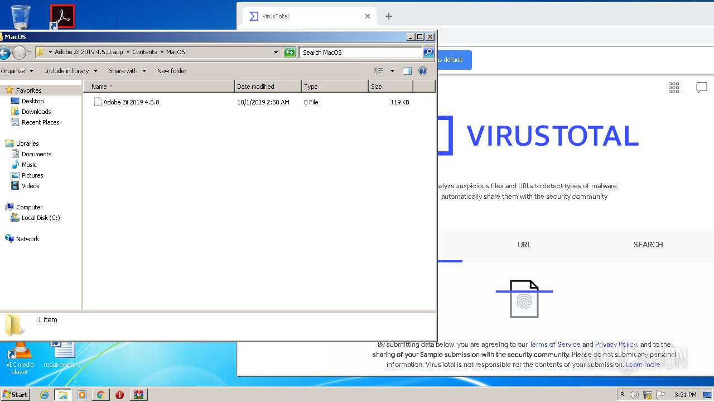Open Recycle Bin on desktop

pyautogui.click(x=20, y=16)
